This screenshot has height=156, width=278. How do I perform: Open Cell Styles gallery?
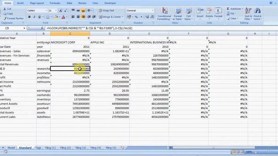(188, 14)
